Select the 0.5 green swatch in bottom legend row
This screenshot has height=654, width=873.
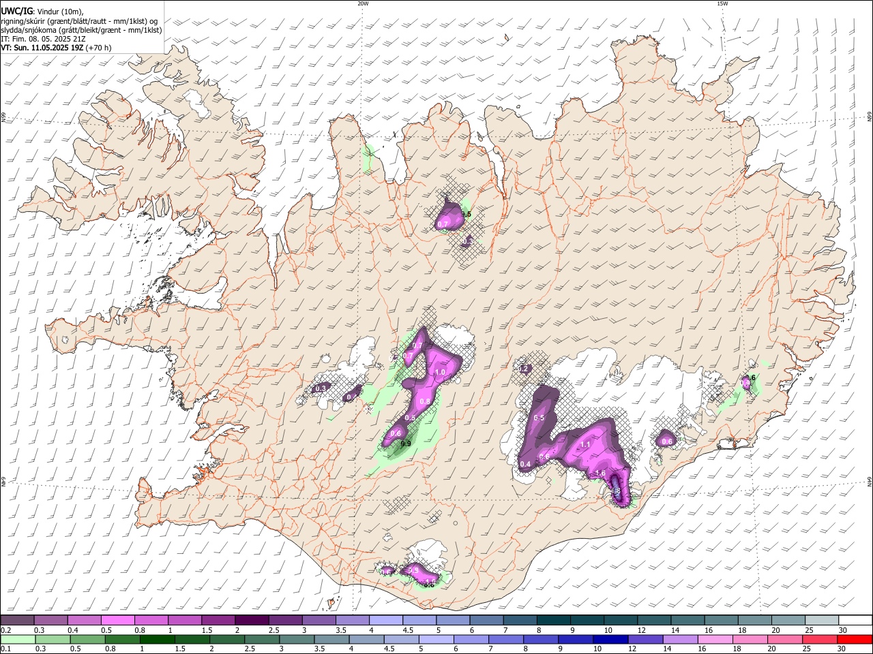[87, 639]
